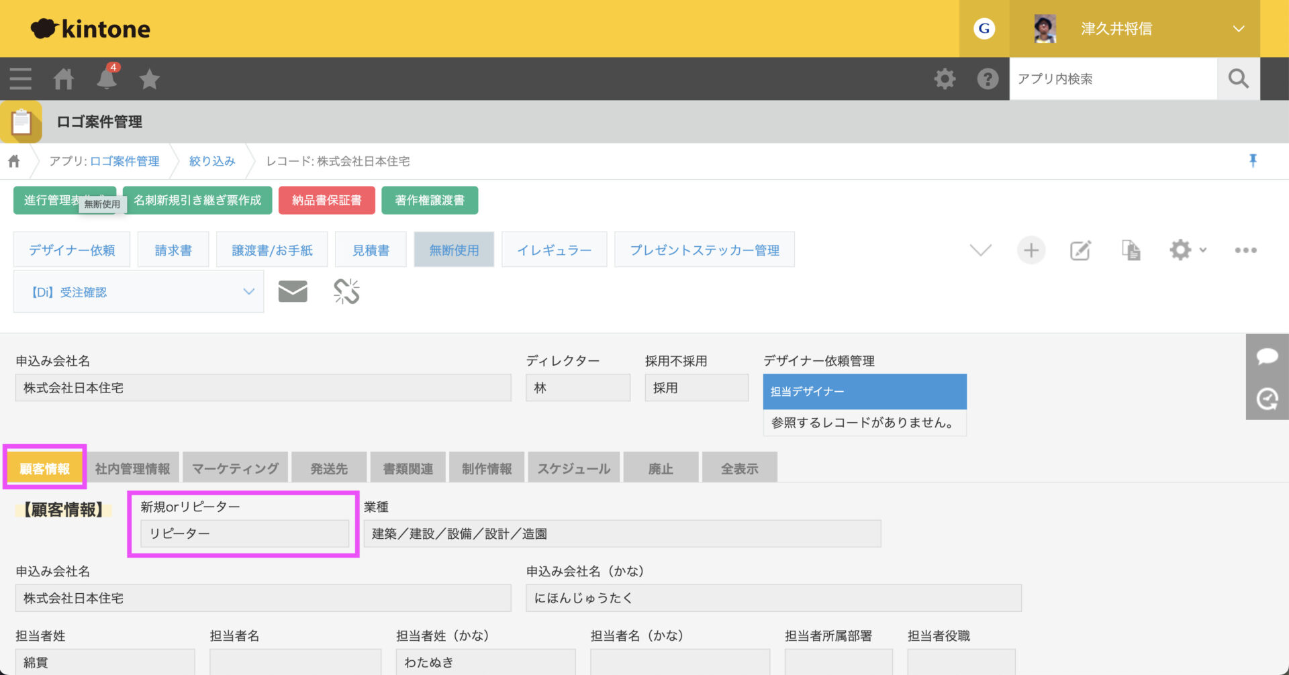The height and width of the screenshot is (675, 1289).
Task: Click the 新規orリピーター field showing リピーター
Action: click(x=245, y=533)
